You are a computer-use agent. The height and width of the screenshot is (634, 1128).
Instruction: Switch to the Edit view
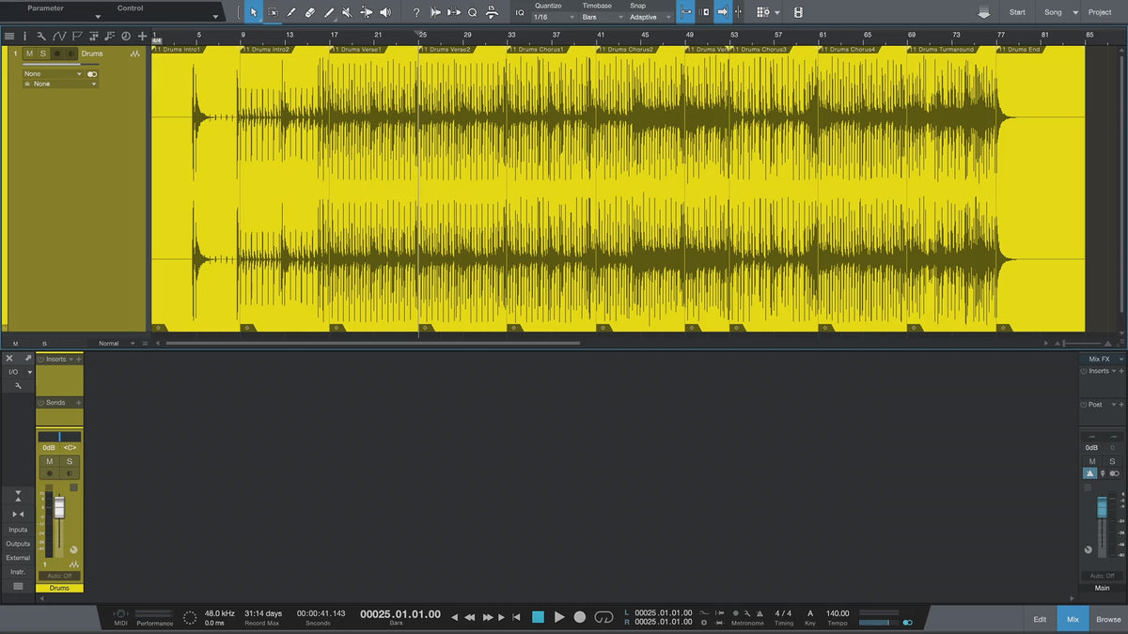click(x=1040, y=619)
